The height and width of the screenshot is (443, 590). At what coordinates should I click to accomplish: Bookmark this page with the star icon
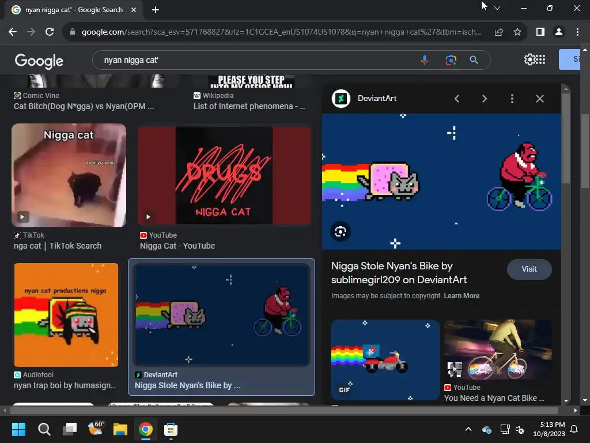pos(517,32)
